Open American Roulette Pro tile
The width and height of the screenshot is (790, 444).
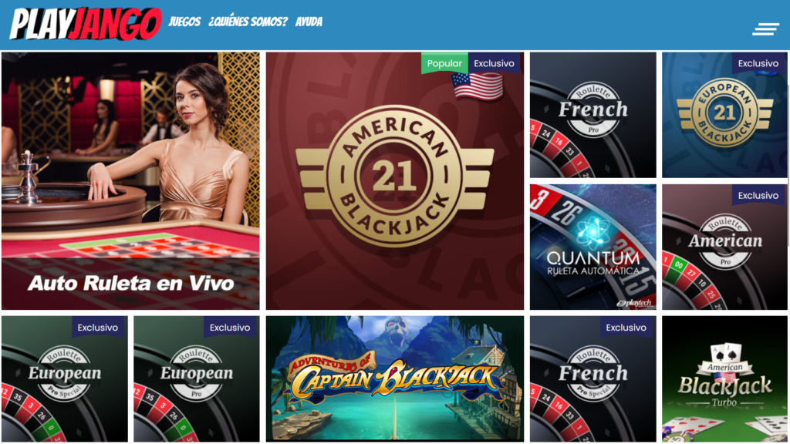click(724, 247)
